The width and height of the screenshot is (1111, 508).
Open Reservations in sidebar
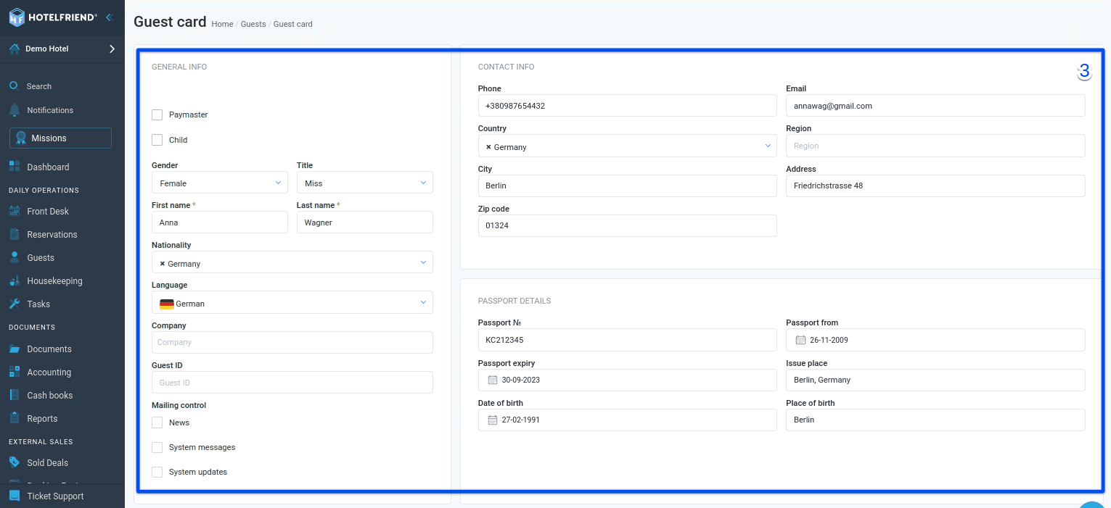click(x=52, y=235)
